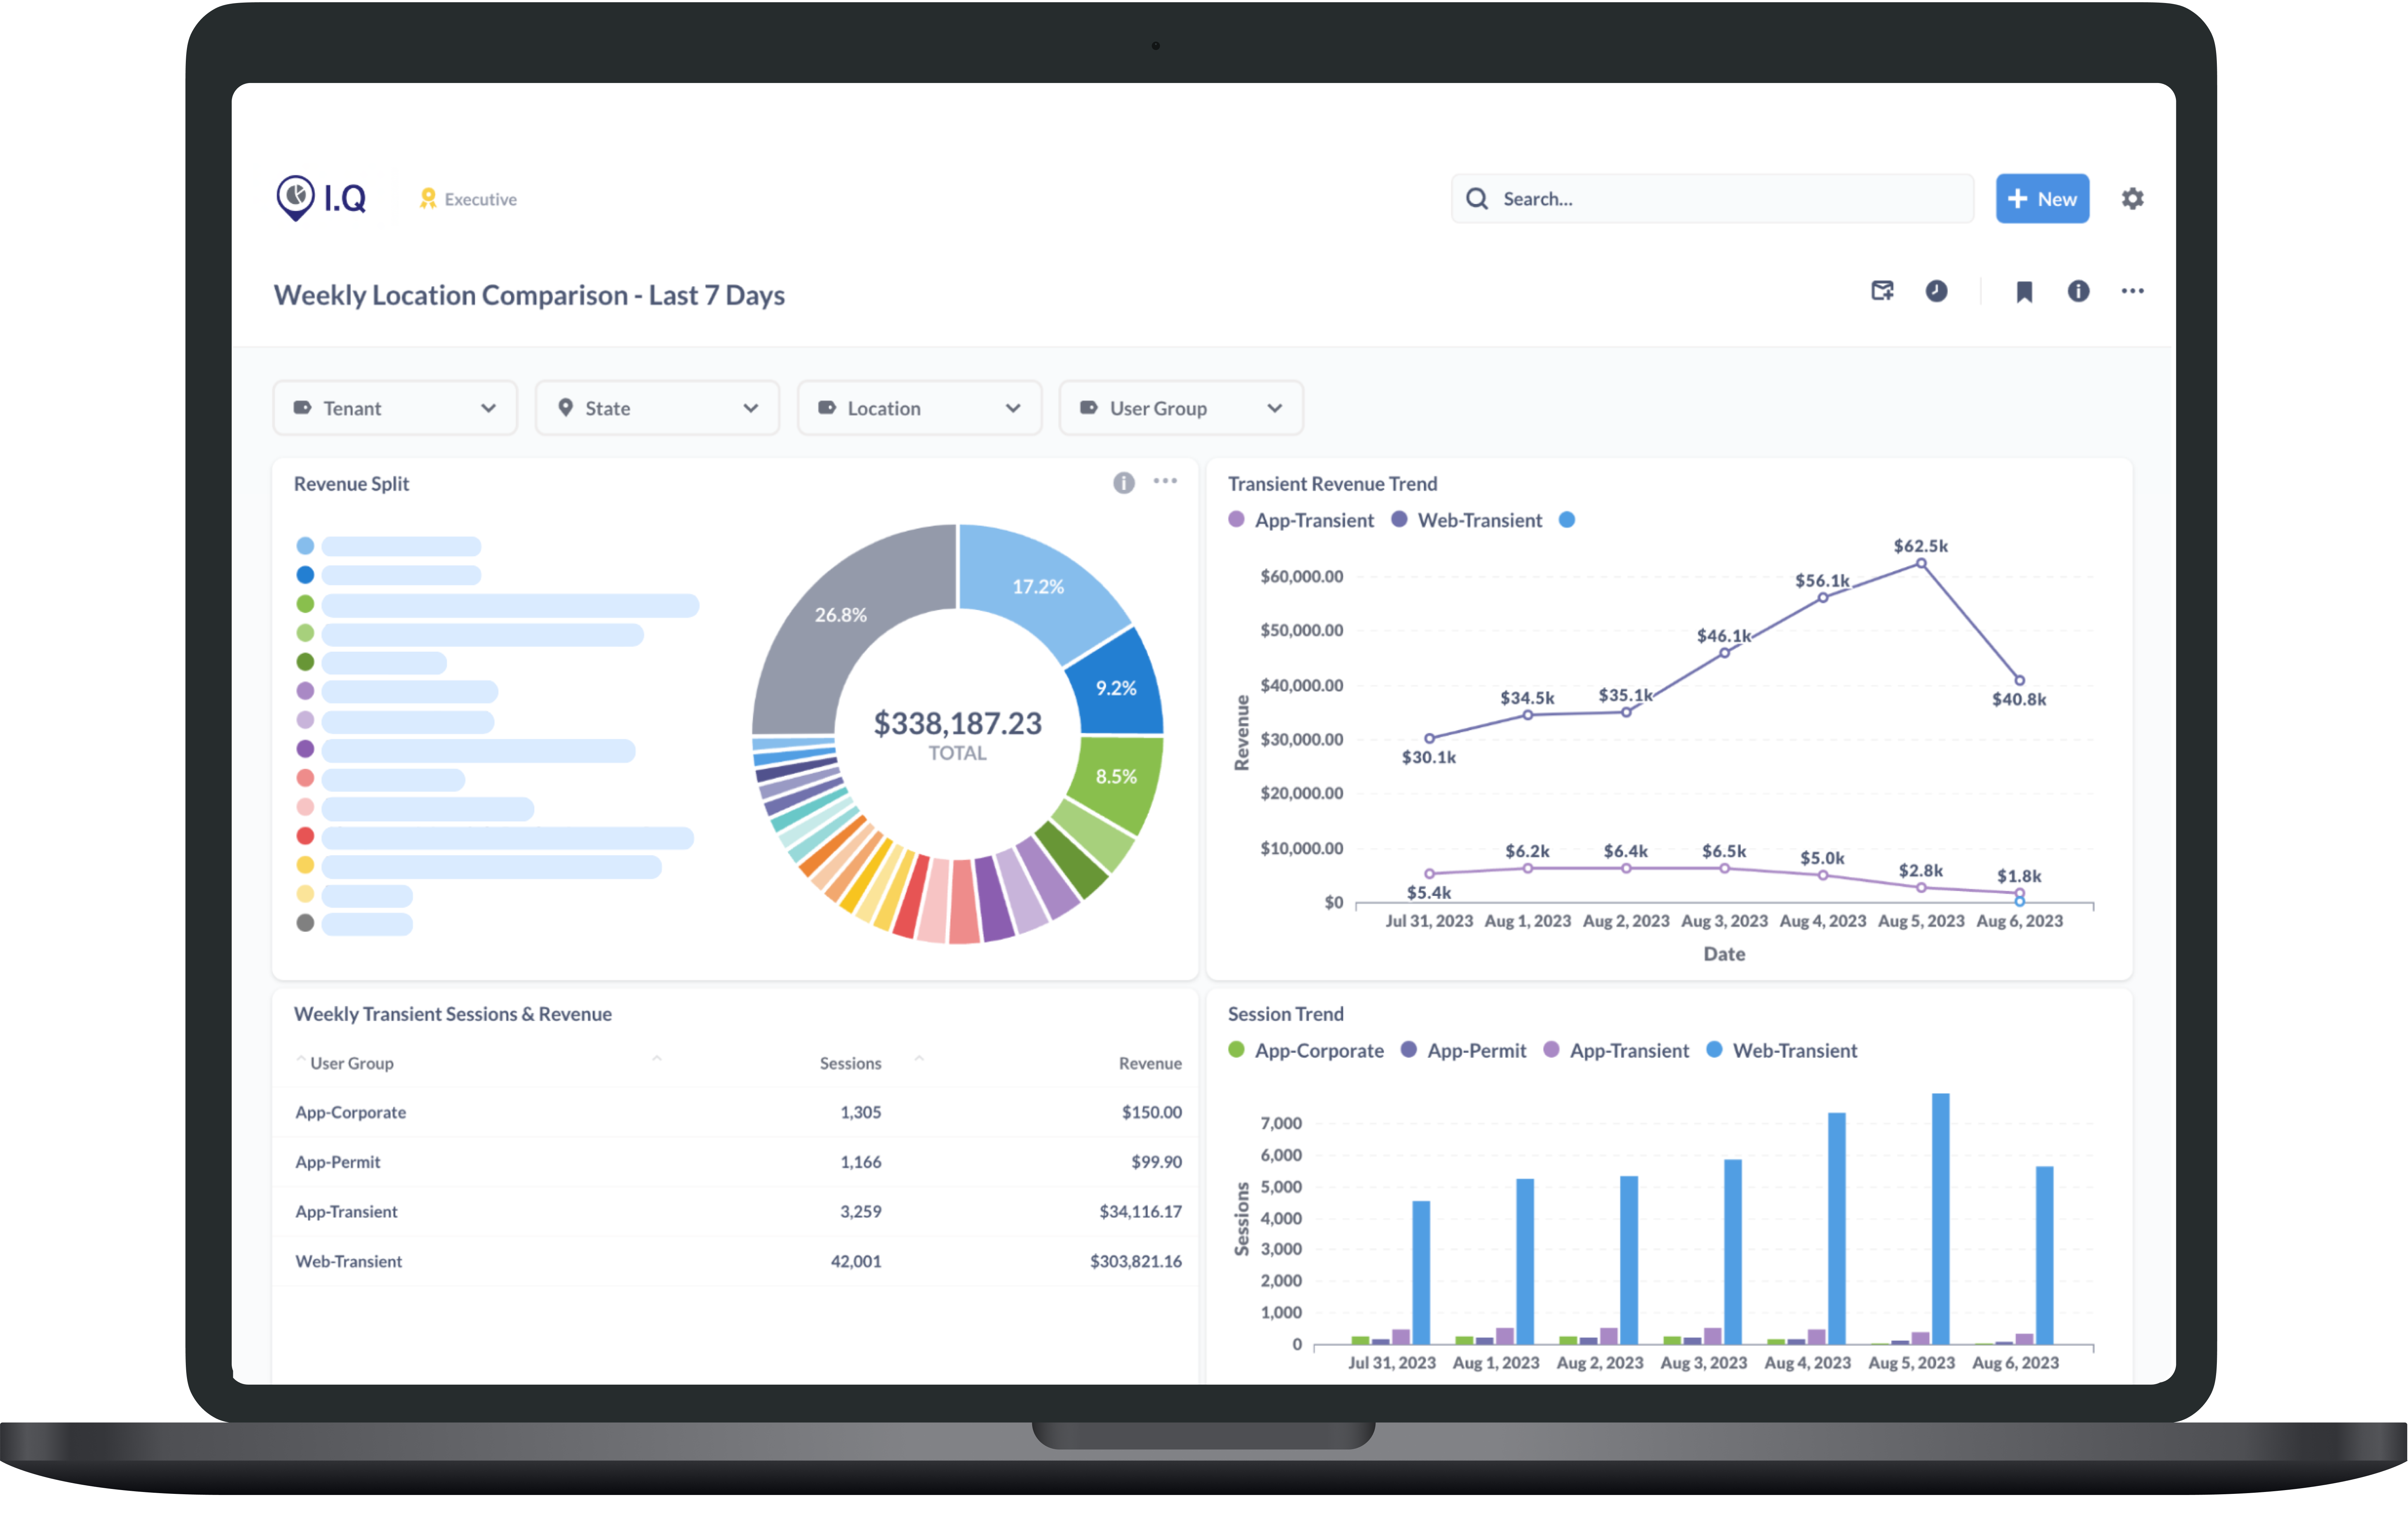Click the blue New button
The image size is (2408, 1517).
(x=2042, y=199)
